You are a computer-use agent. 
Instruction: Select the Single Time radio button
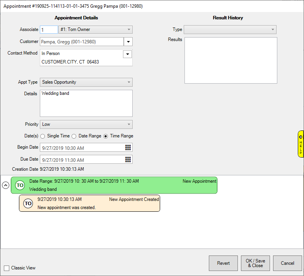[43, 136]
